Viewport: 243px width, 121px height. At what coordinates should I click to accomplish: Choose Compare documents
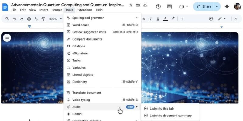click(102, 39)
